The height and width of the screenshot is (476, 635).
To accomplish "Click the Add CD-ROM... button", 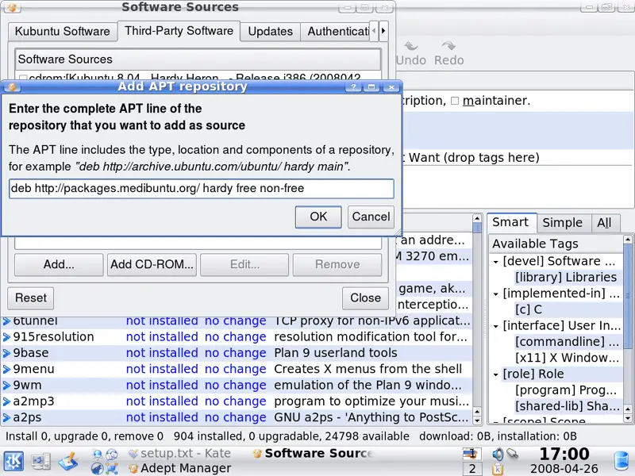I will click(x=152, y=265).
